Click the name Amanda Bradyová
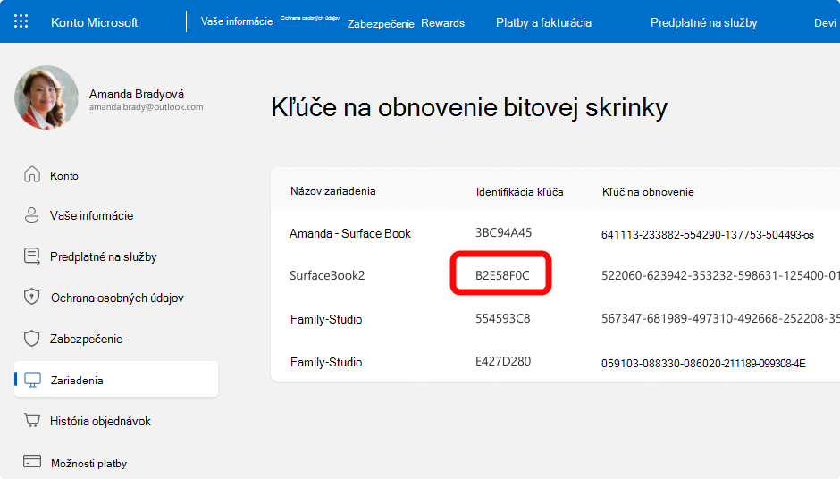This screenshot has width=840, height=479. coord(137,94)
